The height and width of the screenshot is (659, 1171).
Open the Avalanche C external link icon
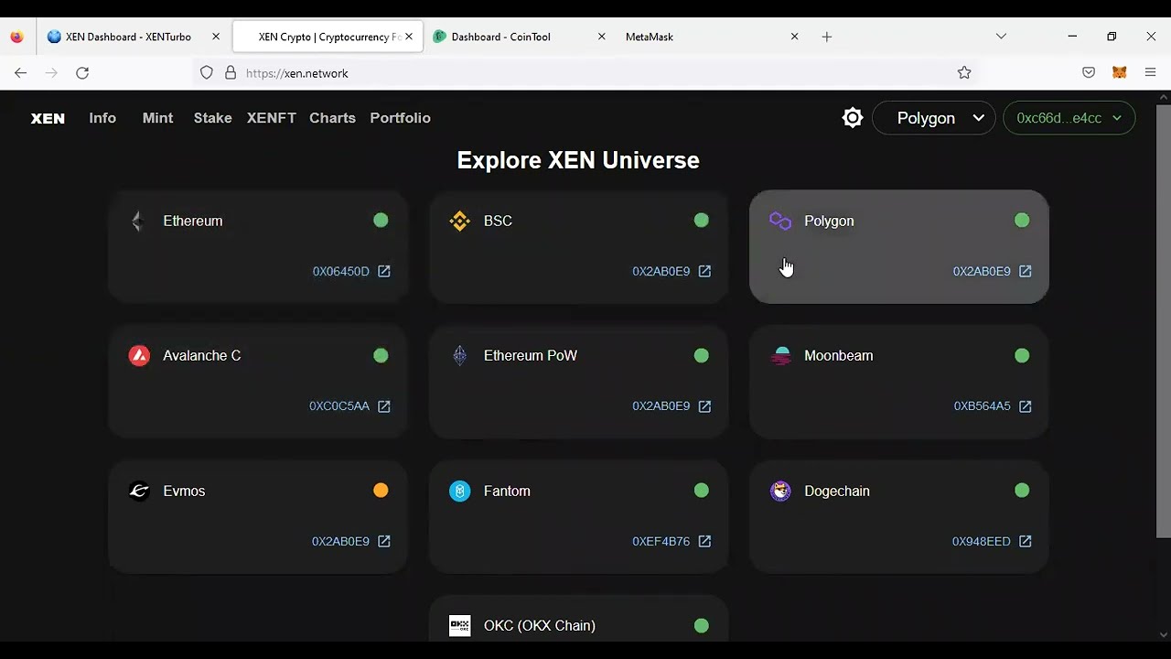click(384, 406)
